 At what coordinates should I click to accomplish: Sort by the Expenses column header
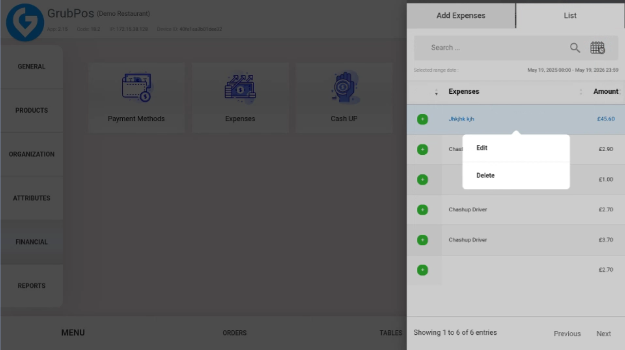(x=464, y=92)
